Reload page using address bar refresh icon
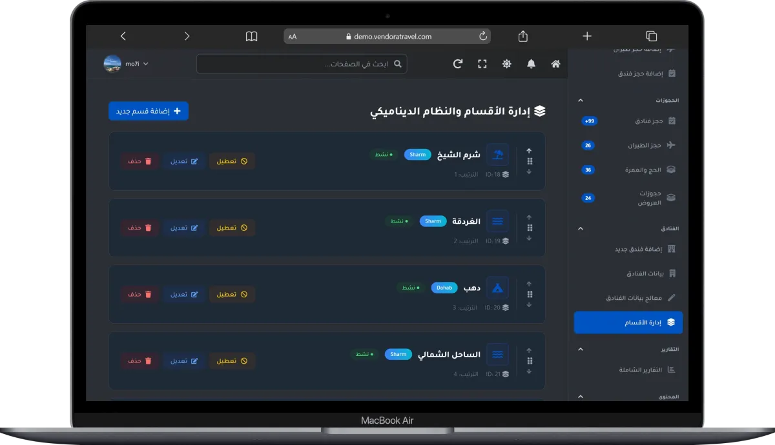775x445 pixels. (482, 36)
